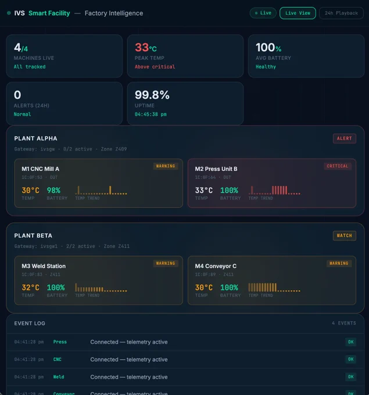
Task: Click the 'Above critical' status text
Action: [x=155, y=67]
